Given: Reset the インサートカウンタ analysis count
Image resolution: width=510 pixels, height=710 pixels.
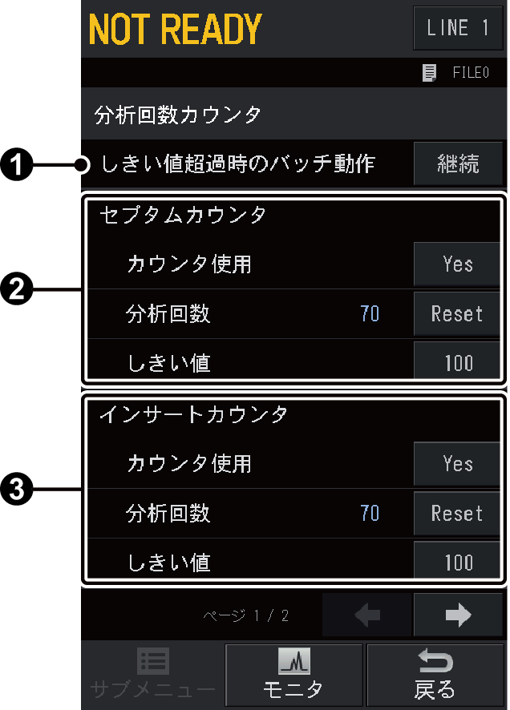Looking at the screenshot, I should [456, 513].
